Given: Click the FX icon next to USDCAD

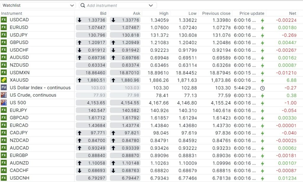Looking at the screenshot, I should [x=4, y=20].
